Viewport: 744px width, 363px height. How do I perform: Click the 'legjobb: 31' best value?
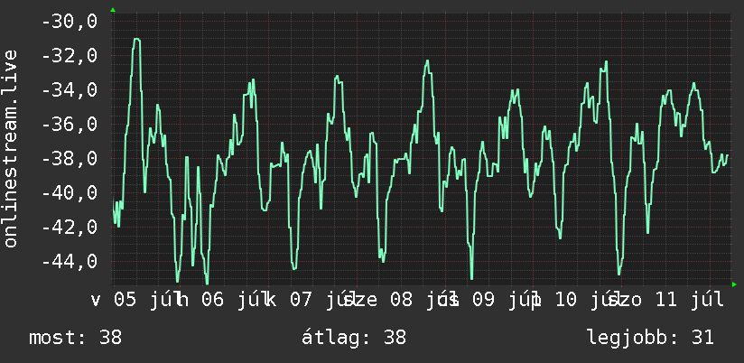pos(650,338)
